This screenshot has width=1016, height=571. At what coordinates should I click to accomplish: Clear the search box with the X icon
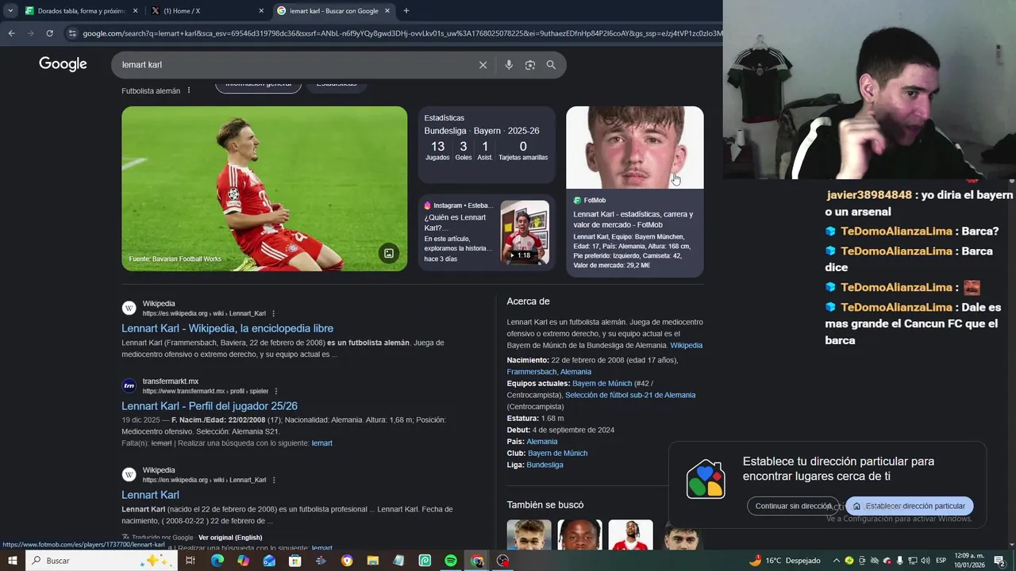[x=483, y=65]
